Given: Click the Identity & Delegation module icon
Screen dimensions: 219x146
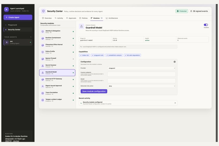Looking at the screenshot, I should point(43,32).
